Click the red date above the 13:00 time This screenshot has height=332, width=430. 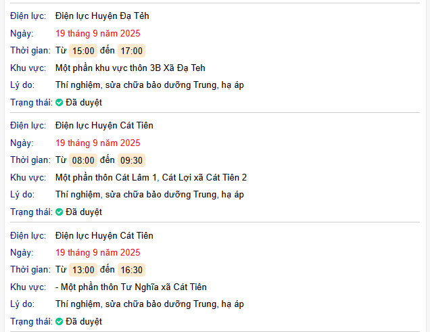click(98, 252)
